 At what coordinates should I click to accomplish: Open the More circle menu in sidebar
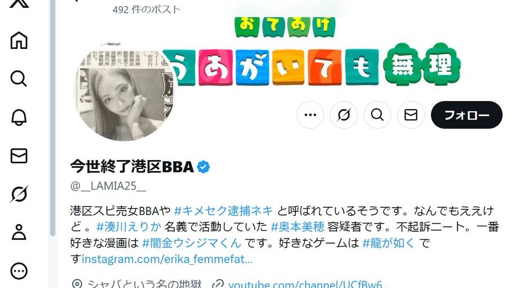pos(19,271)
